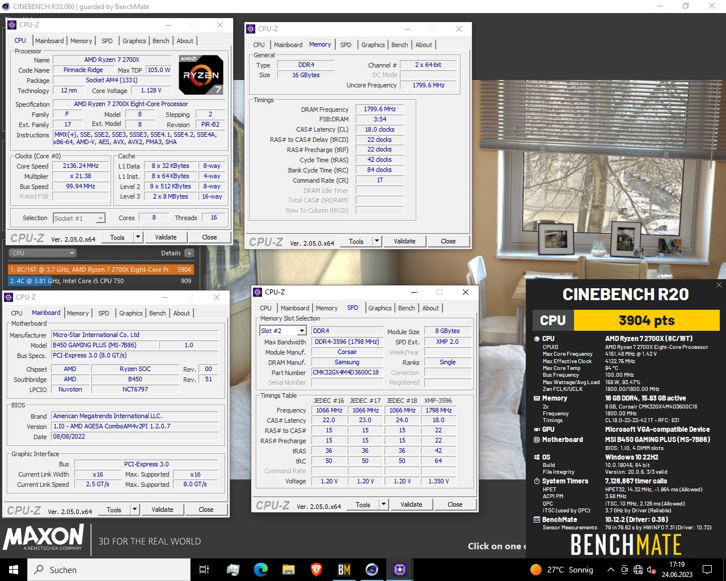Select Intel Core i5 CPU 750 ranking row
This screenshot has height=581, width=726.
point(101,281)
